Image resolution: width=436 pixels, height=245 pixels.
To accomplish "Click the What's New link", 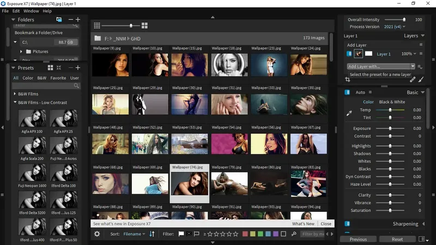I will 303,224.
